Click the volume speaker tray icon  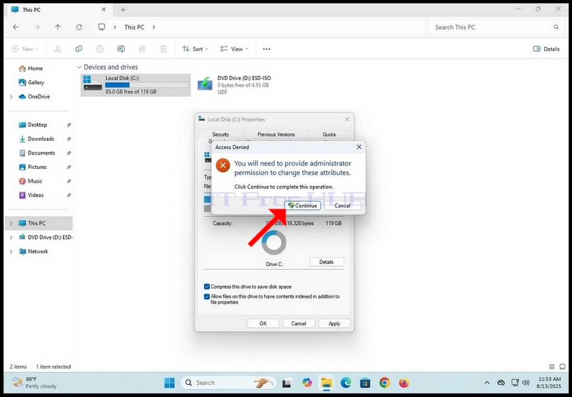point(526,383)
